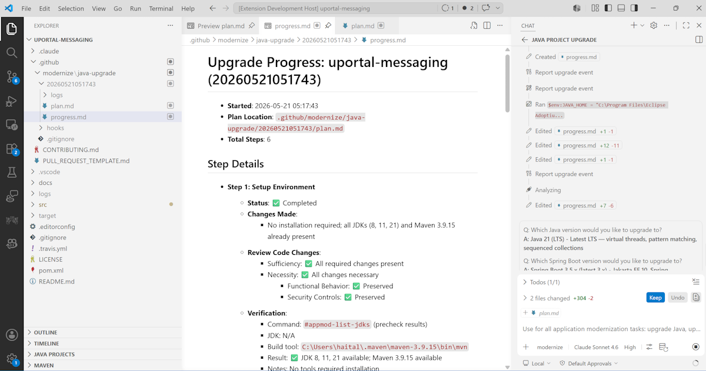Open the Remote Explorer view

tap(12, 124)
